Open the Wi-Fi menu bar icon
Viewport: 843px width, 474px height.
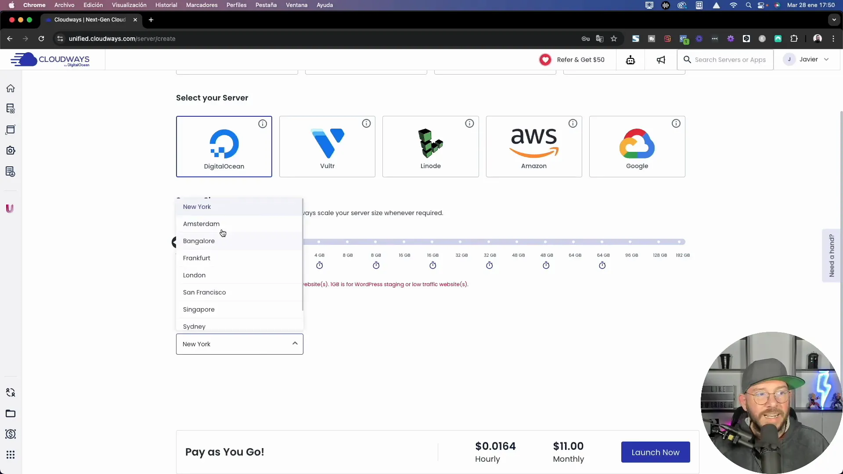point(733,5)
